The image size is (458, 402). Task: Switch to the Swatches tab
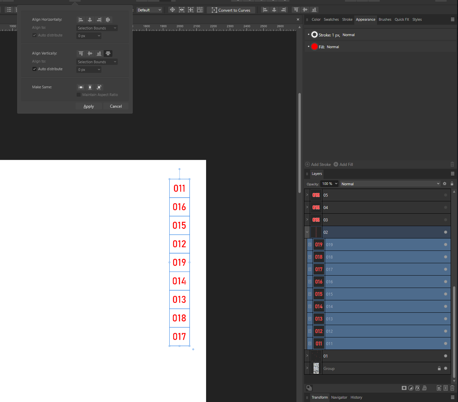click(x=331, y=19)
